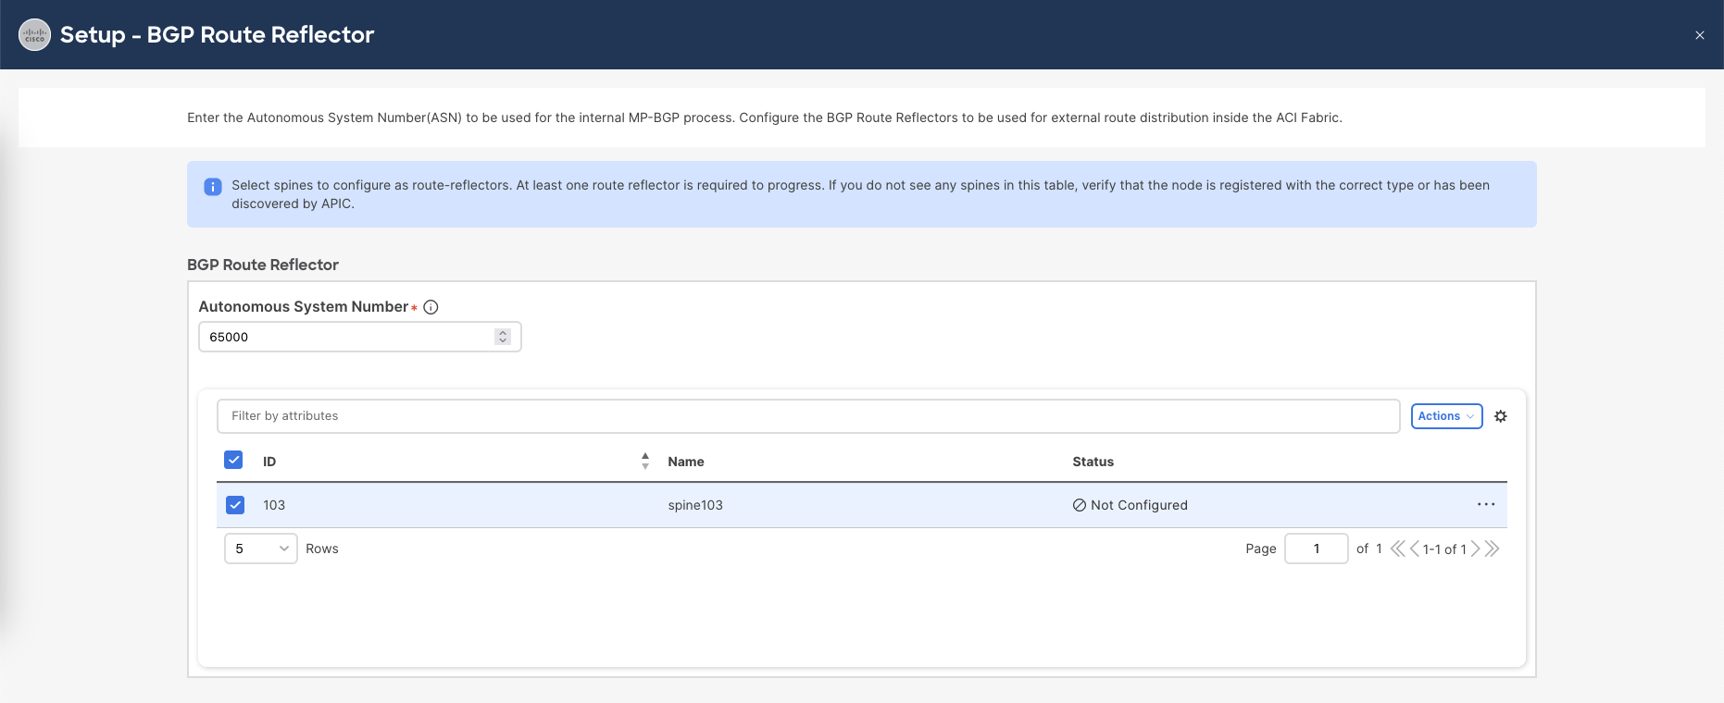Sort table by ID column arrows
Image resolution: width=1724 pixels, height=703 pixels.
[644, 461]
